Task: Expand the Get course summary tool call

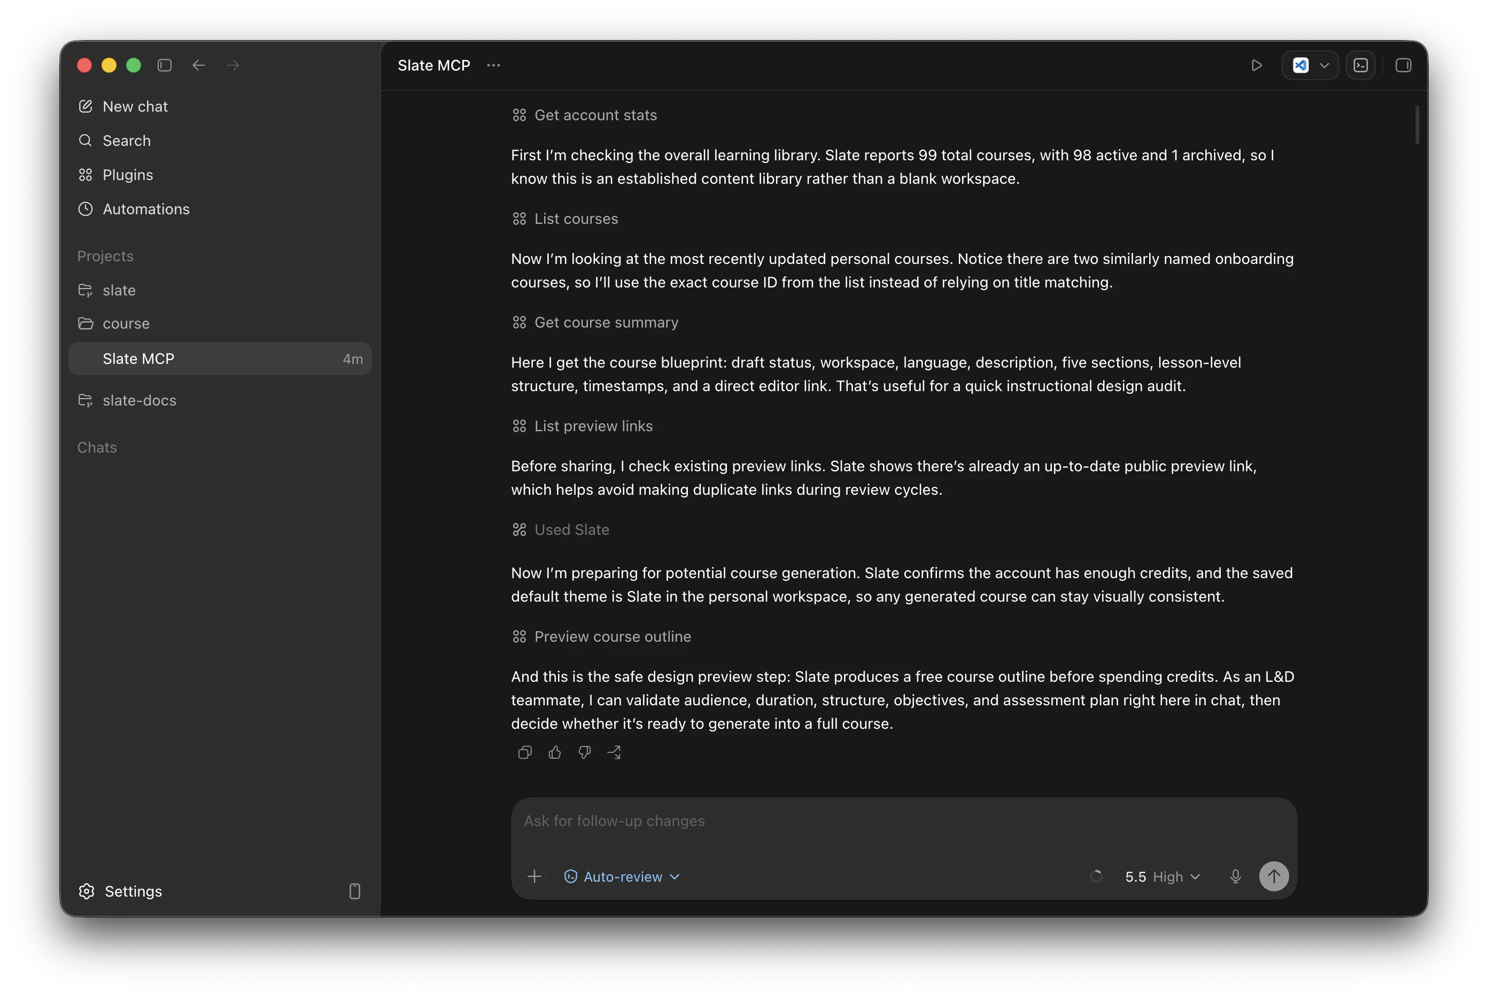Action: [595, 322]
